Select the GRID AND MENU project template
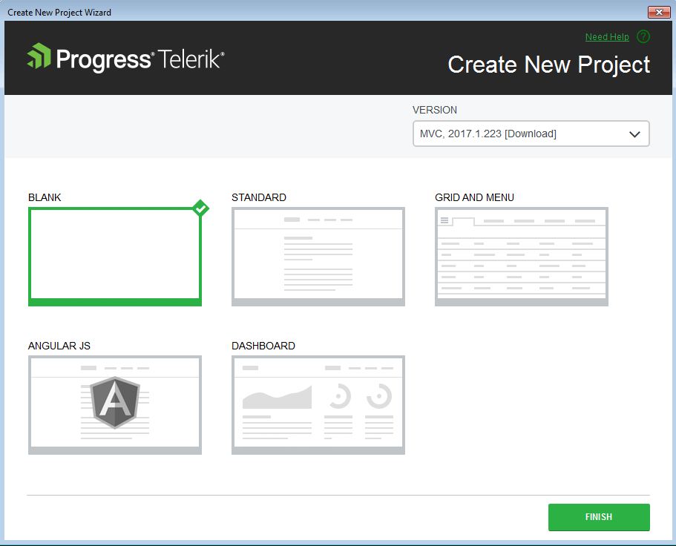 pyautogui.click(x=521, y=256)
